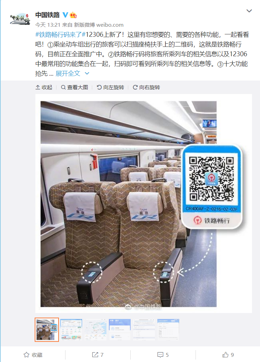Rotate the image left with 向左旋转
The image size is (260, 362).
point(110,87)
